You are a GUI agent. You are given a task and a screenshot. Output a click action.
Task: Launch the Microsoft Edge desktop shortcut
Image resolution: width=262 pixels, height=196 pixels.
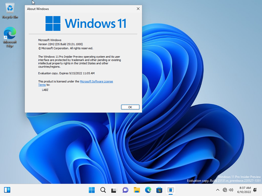tap(10, 37)
